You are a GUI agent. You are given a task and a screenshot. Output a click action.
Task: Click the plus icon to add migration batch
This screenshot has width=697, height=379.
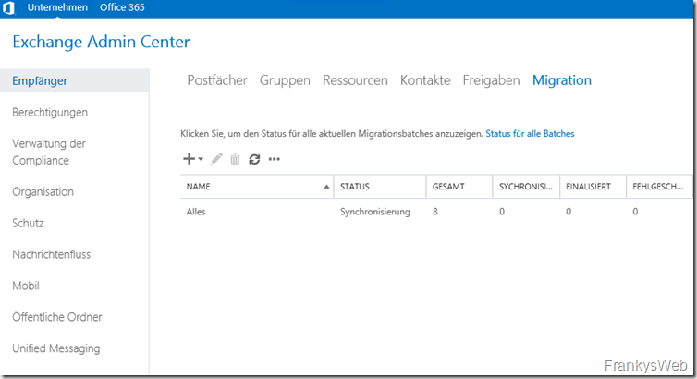[189, 159]
